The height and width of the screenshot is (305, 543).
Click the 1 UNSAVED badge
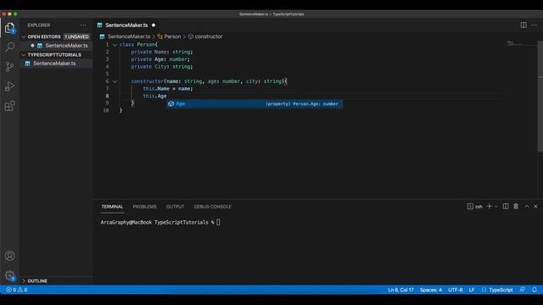pyautogui.click(x=76, y=36)
